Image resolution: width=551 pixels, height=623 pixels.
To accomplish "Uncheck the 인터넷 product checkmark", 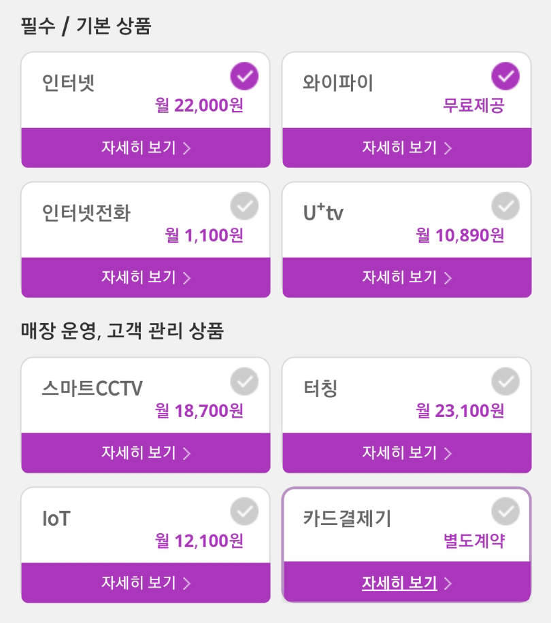I will coord(244,76).
